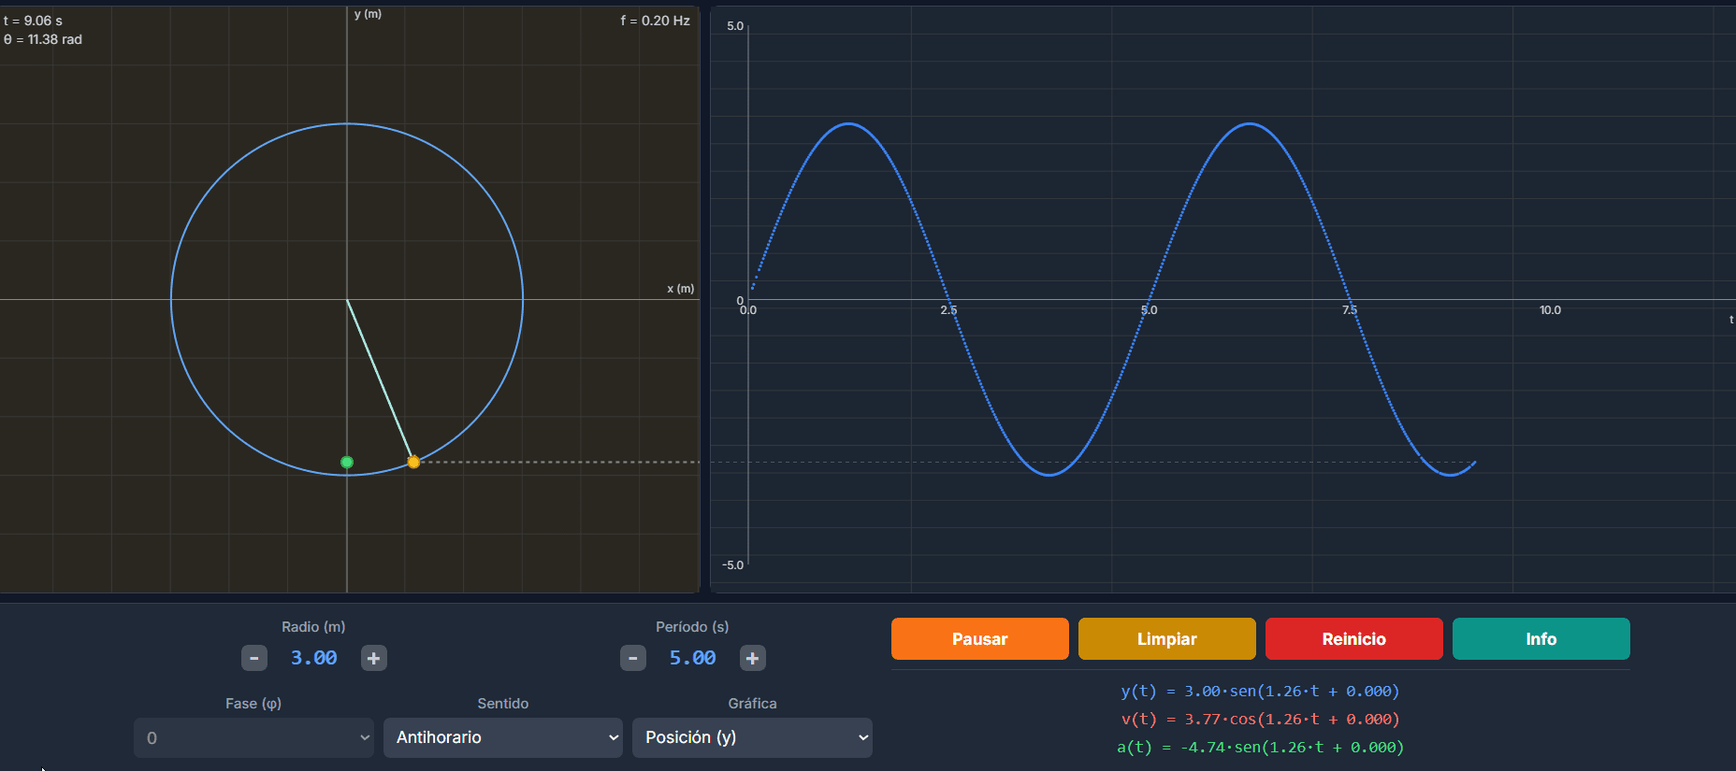Click the y(t) position equation
The image size is (1736, 771).
[x=1260, y=692]
